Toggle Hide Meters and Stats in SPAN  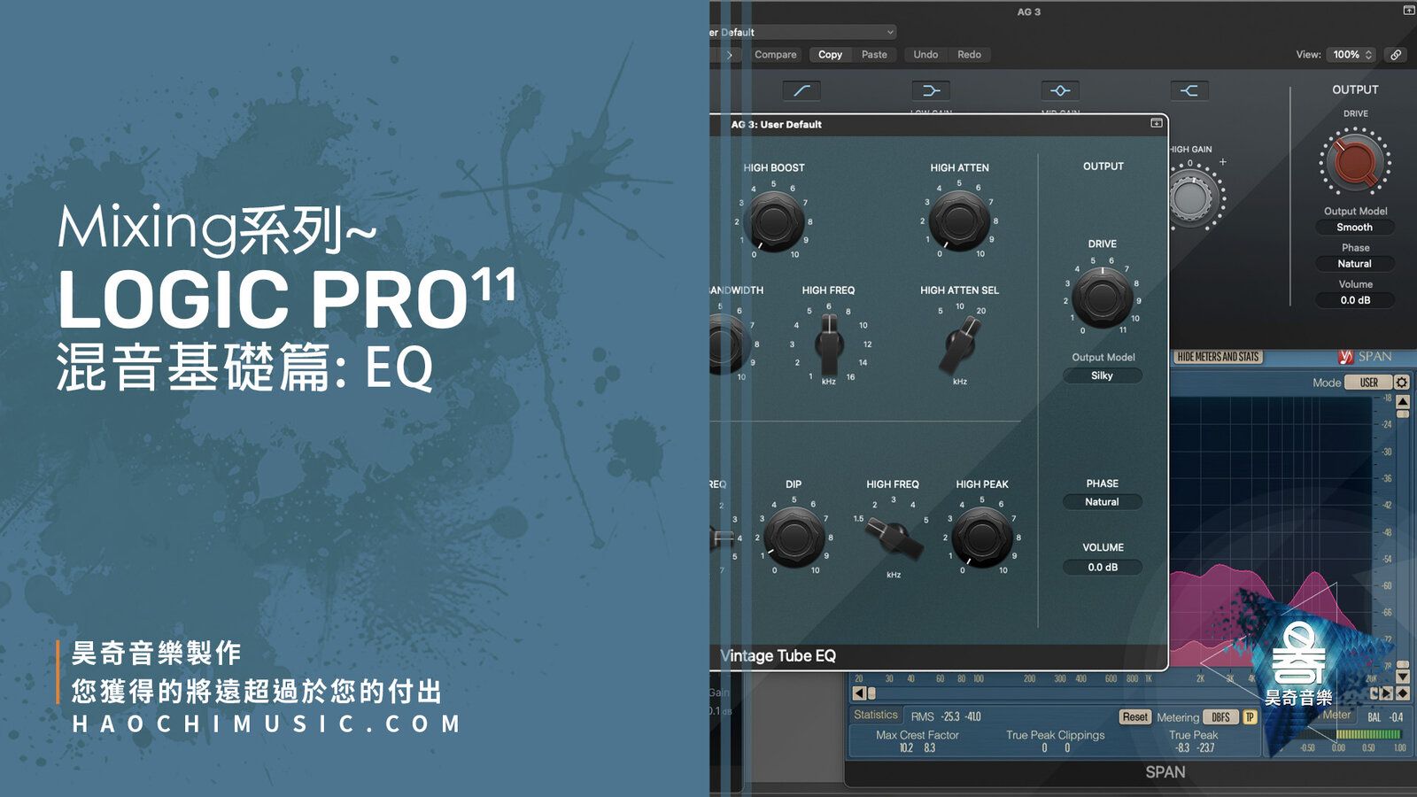pos(1218,357)
